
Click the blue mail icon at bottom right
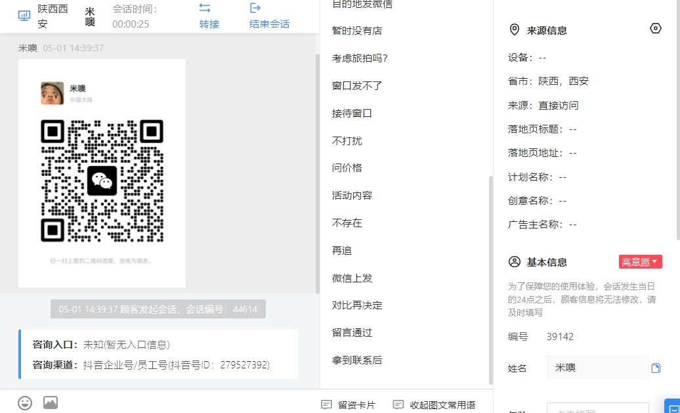[x=673, y=408]
